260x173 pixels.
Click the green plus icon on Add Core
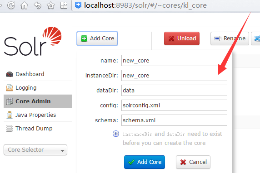[84, 38]
